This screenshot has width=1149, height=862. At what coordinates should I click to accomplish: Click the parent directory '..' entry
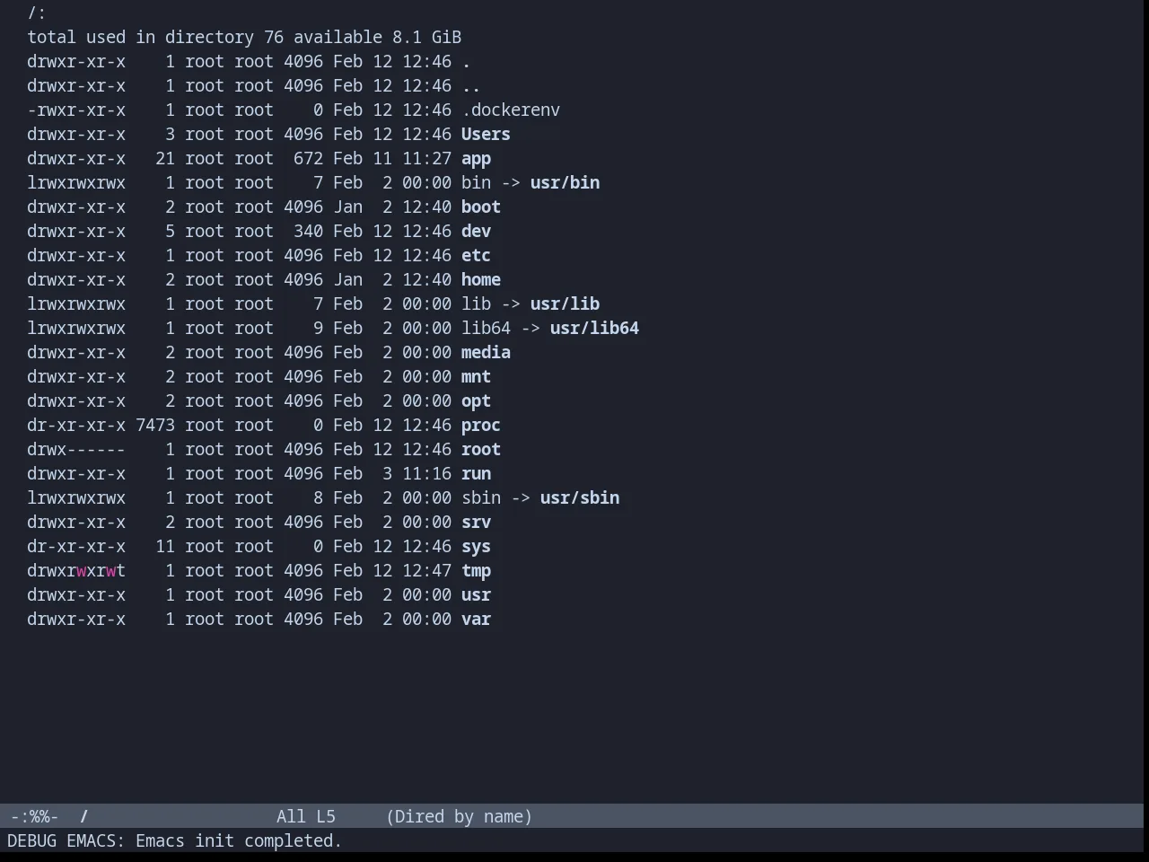click(471, 85)
